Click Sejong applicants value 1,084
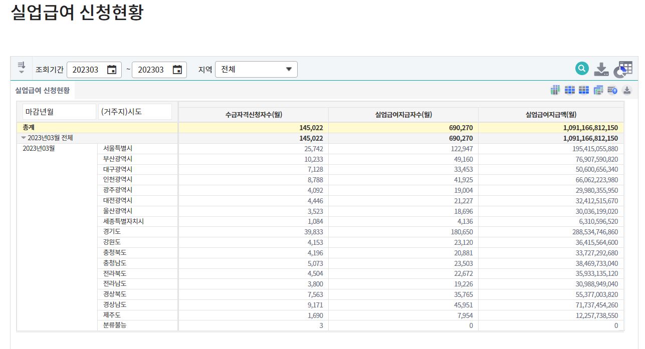645x349 pixels. [315, 221]
